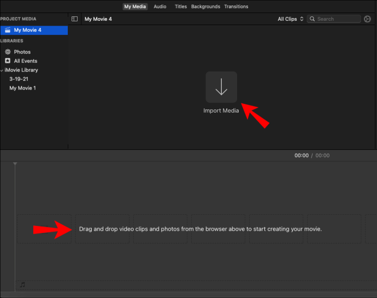377x298 pixels.
Task: Click the Import Media down-arrow button
Action: 221,87
